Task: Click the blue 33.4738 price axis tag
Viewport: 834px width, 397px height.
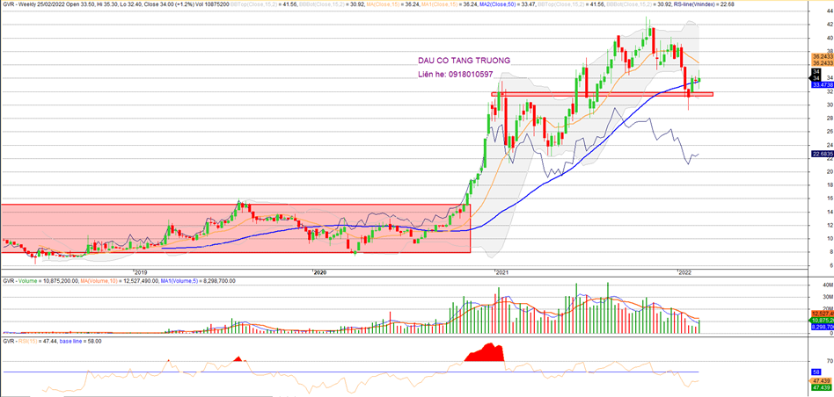Action: pyautogui.click(x=823, y=84)
